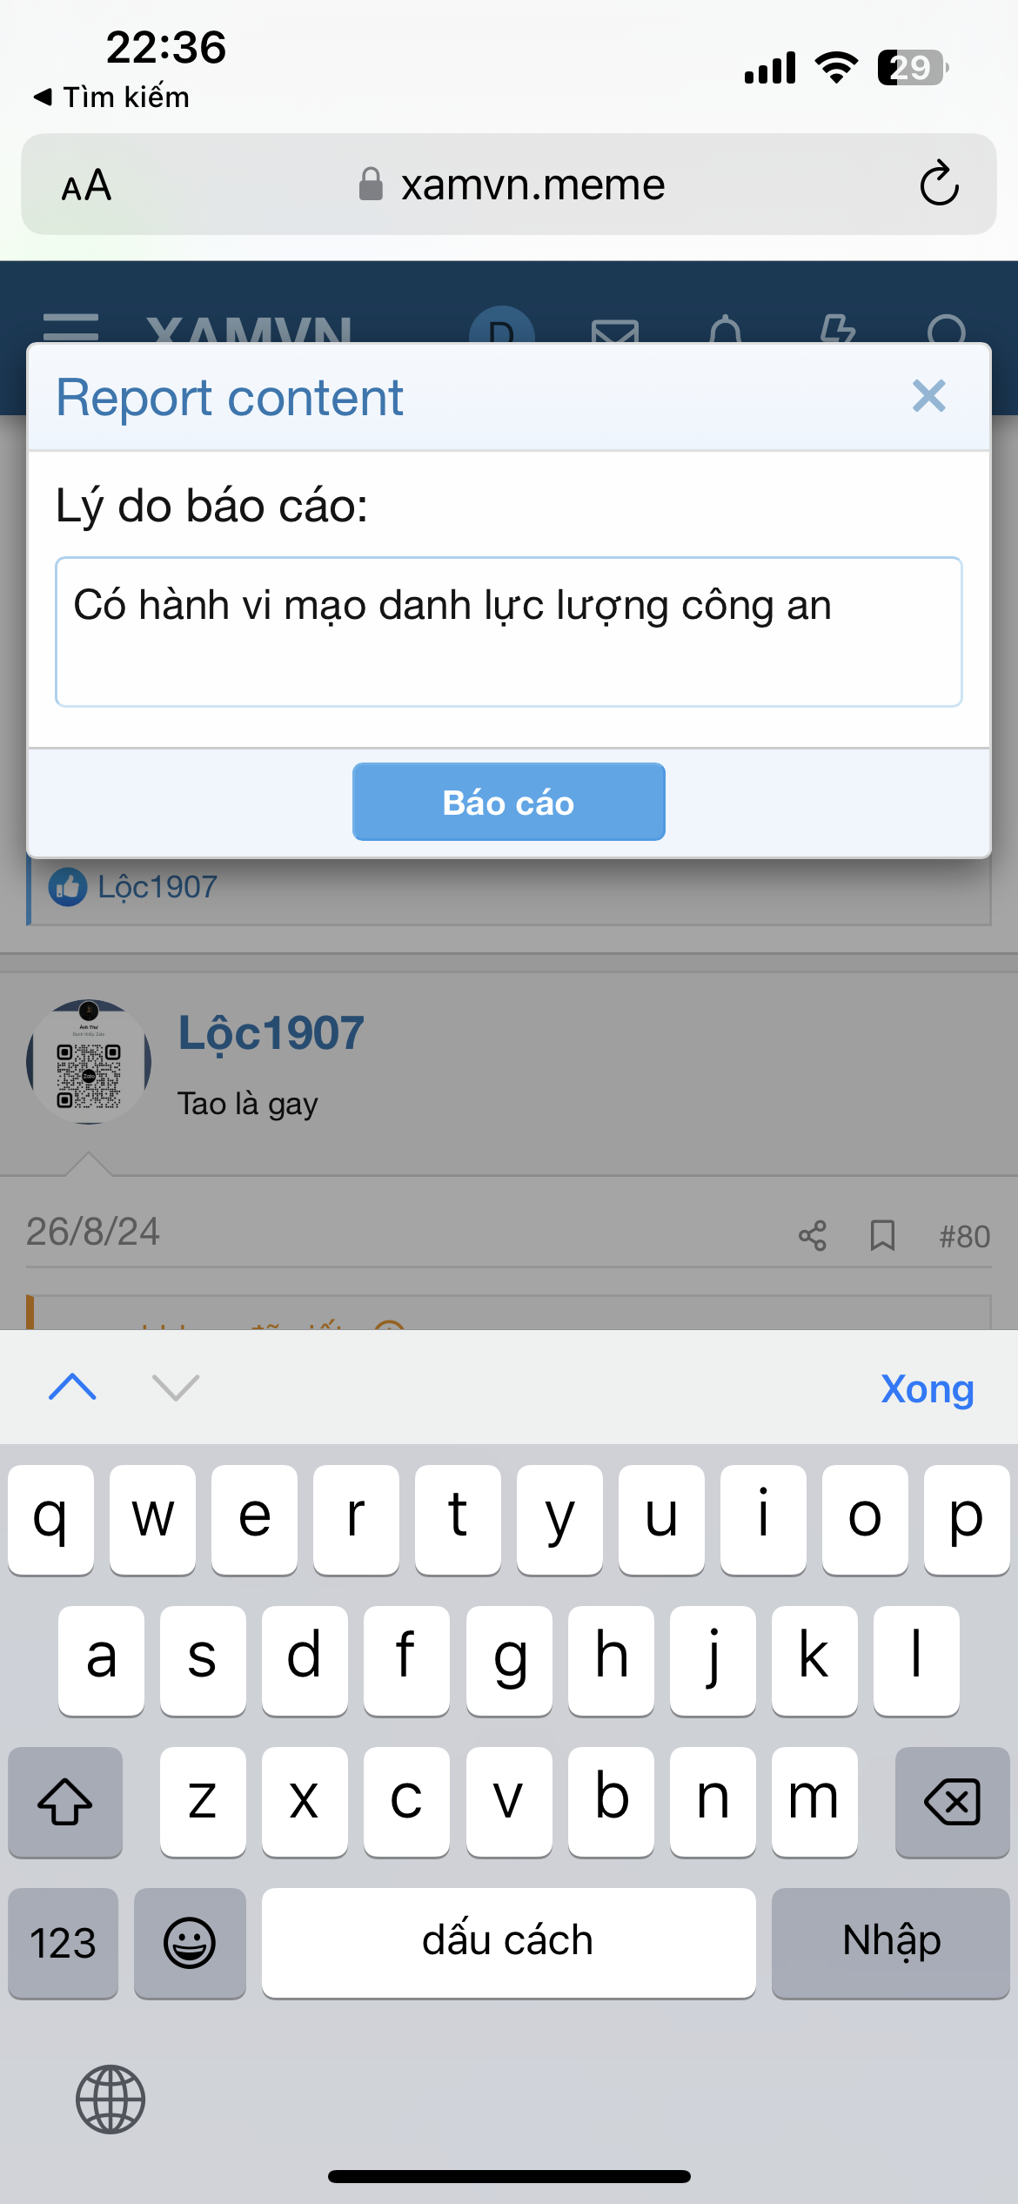
Task: Tap the backspace delete key
Action: click(952, 1802)
